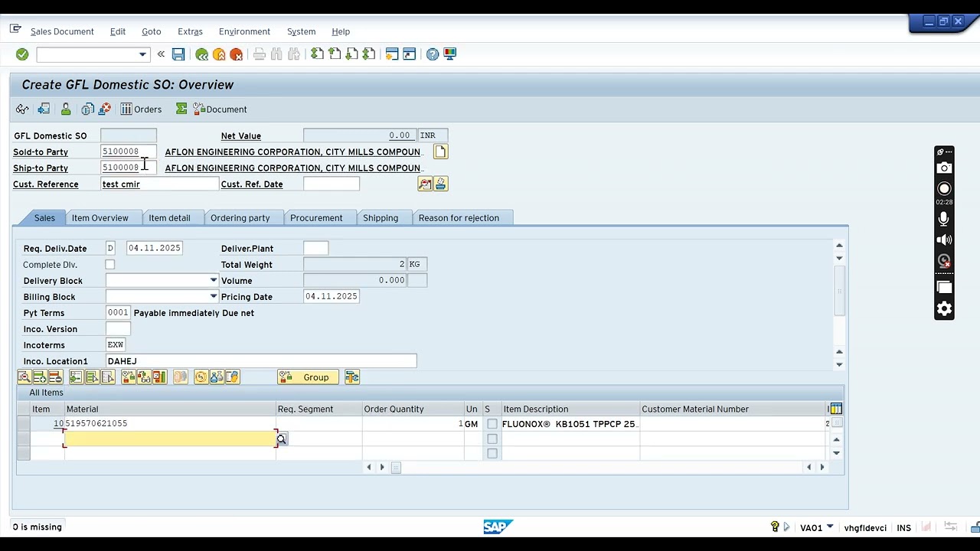Click the green Back arrow icon

pos(201,54)
